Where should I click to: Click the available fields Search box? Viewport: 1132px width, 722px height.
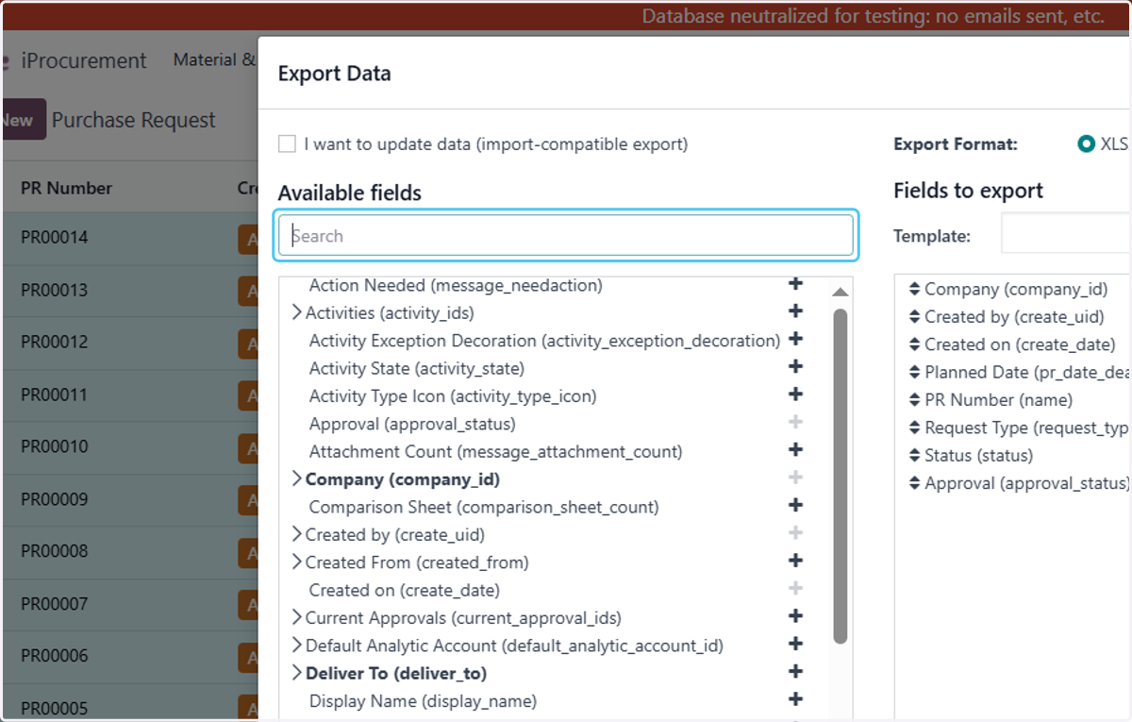[x=566, y=235]
